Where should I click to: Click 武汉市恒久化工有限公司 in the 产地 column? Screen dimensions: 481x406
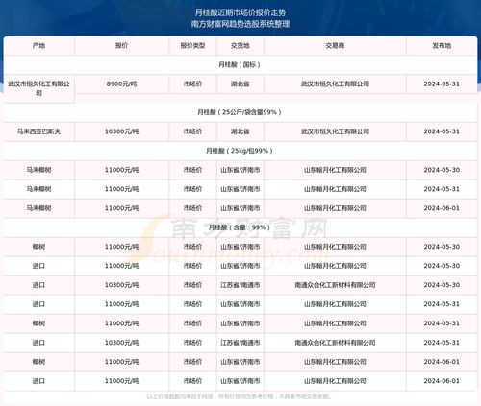click(38, 88)
